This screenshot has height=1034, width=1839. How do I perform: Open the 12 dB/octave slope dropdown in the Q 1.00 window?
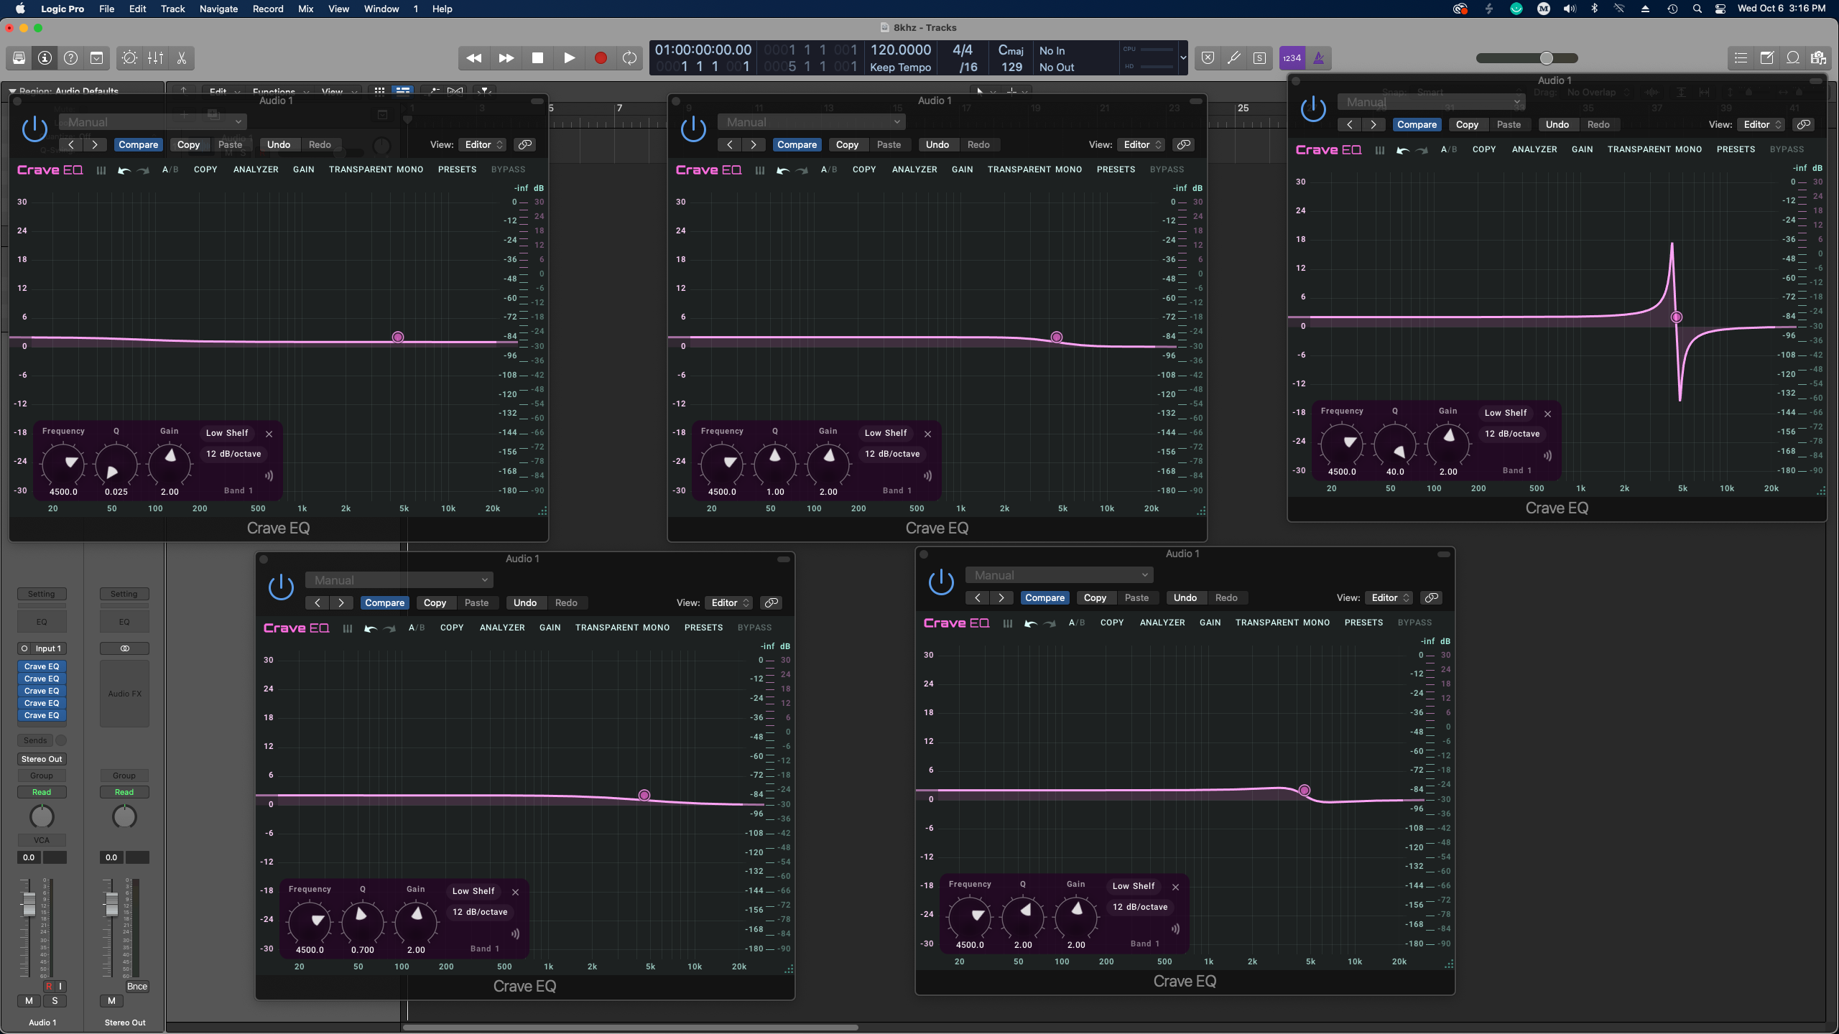(891, 454)
